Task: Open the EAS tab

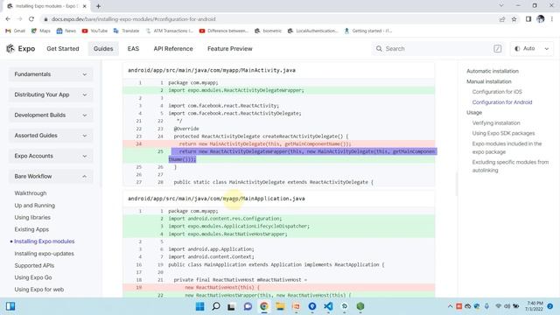Action: [133, 49]
